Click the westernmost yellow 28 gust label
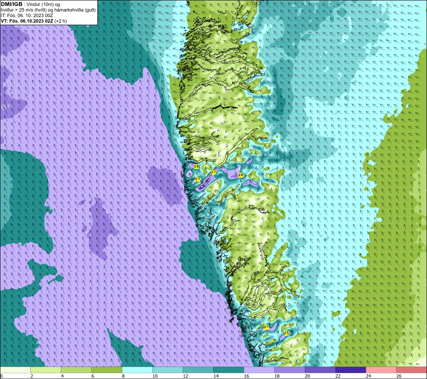The height and width of the screenshot is (379, 427). [x=196, y=166]
